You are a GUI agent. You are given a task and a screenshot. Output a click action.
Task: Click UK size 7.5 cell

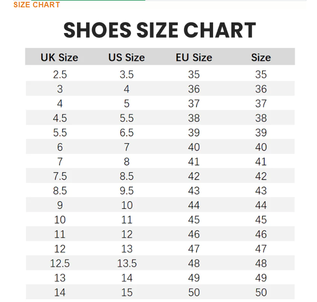pos(60,176)
